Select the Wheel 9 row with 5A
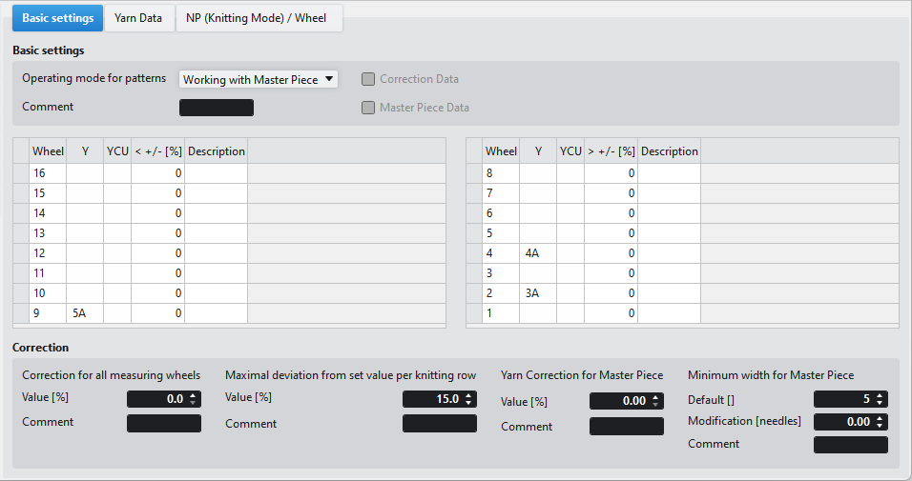The image size is (912, 481). 48,313
